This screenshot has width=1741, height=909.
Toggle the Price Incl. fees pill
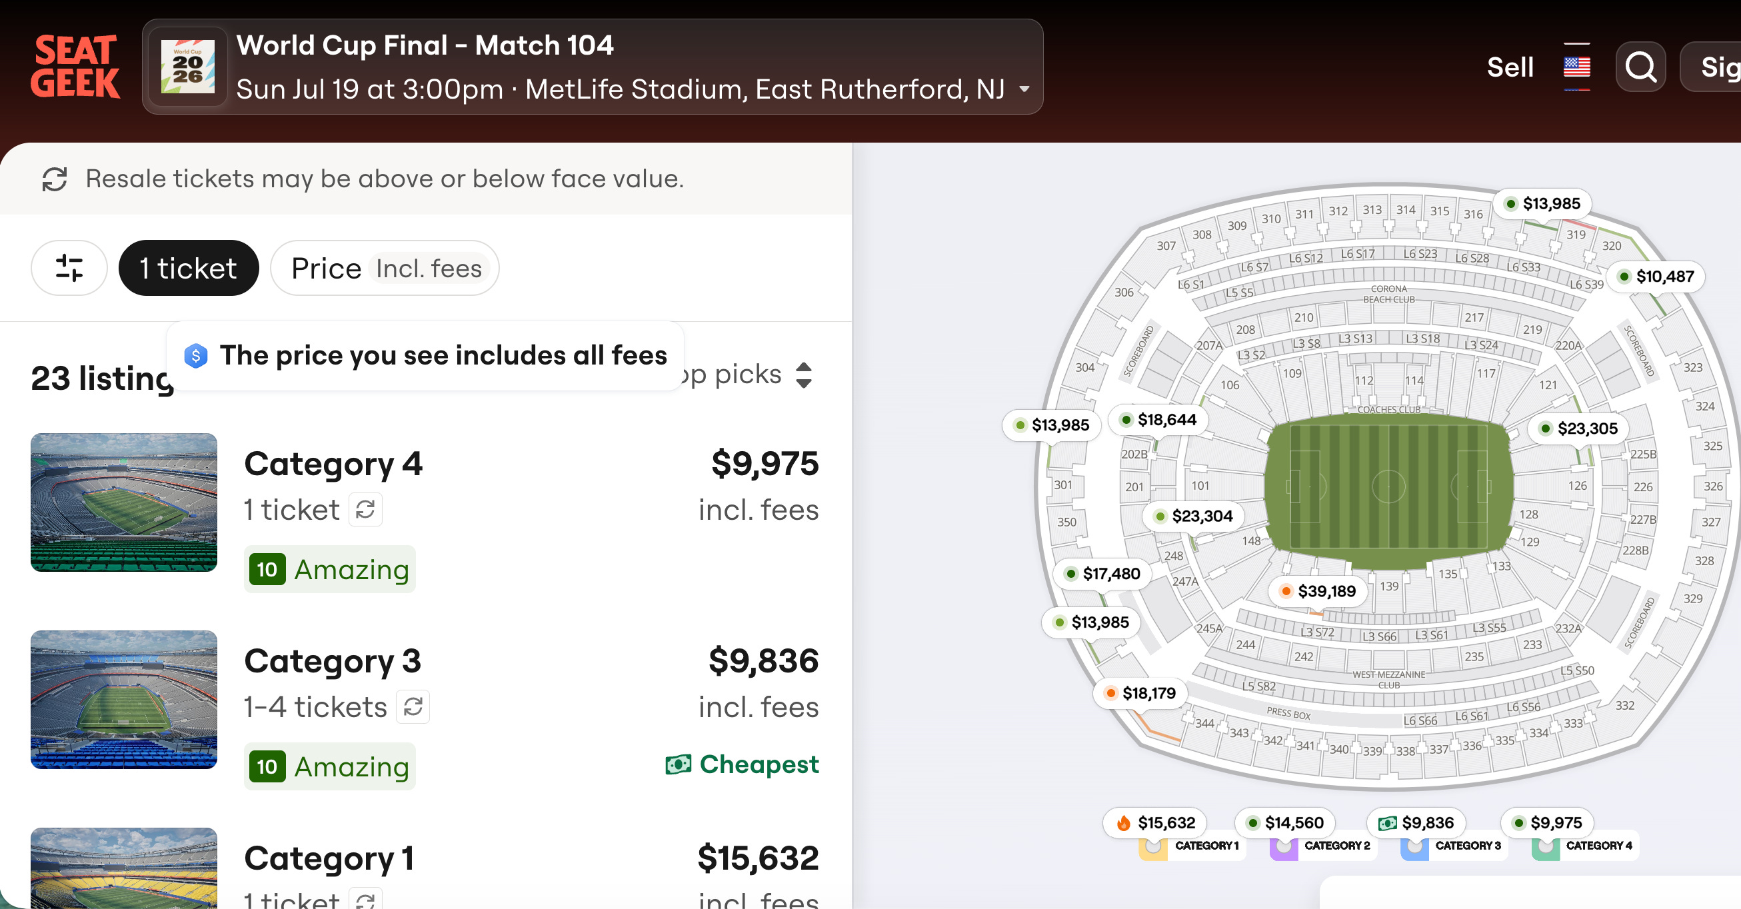pos(385,269)
